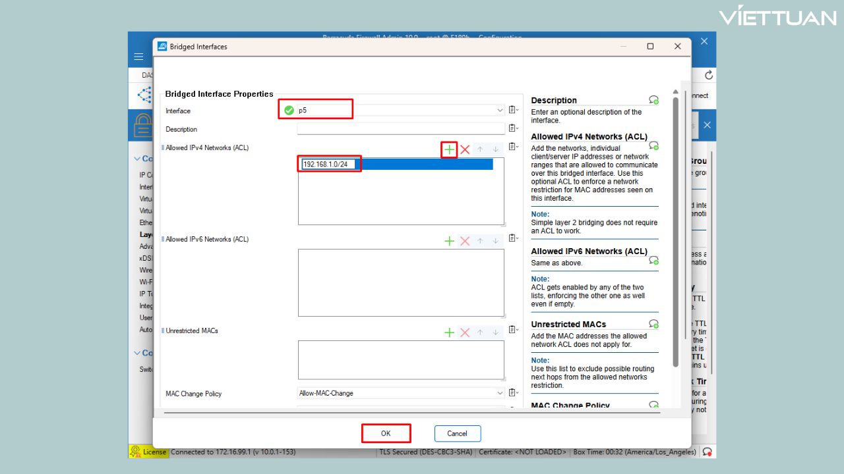The height and width of the screenshot is (474, 844).
Task: Open clipboard options menu for Unrestricted MACs
Action: tap(513, 331)
